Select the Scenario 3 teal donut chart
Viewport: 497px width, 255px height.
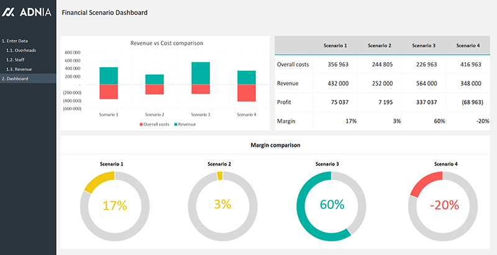(x=331, y=205)
